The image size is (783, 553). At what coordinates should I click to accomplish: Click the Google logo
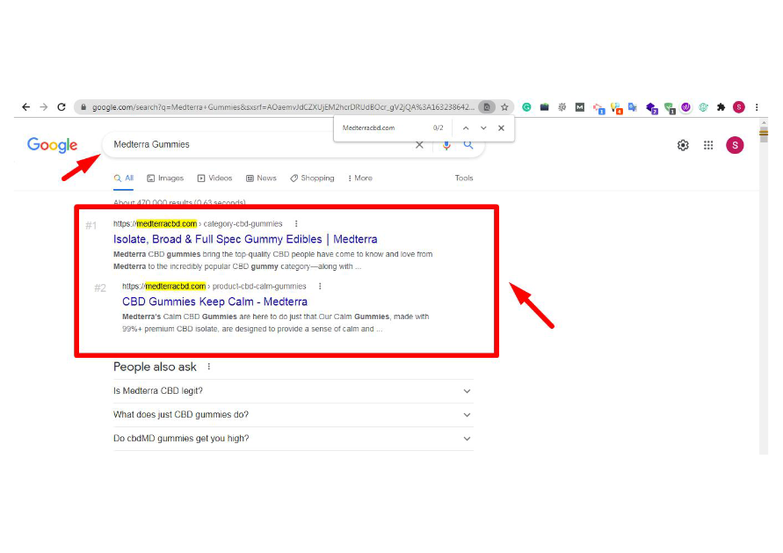coord(53,145)
